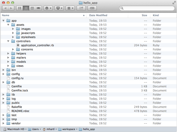
Task: Click the Edit Tags toolbar button
Action: (93, 8)
